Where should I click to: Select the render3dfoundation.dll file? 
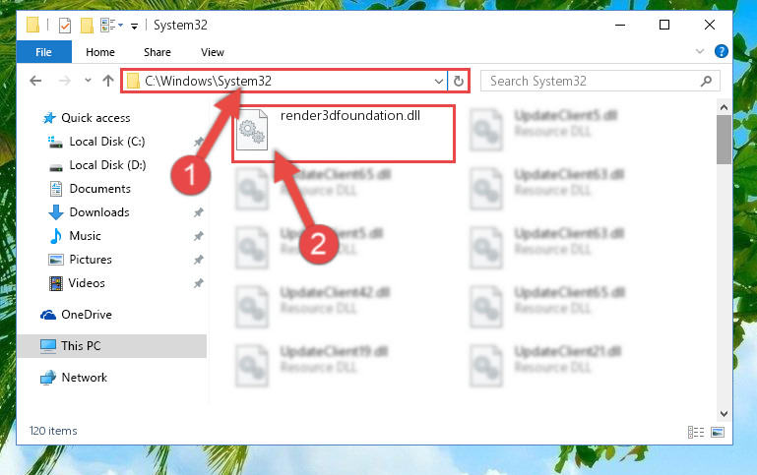coord(344,133)
